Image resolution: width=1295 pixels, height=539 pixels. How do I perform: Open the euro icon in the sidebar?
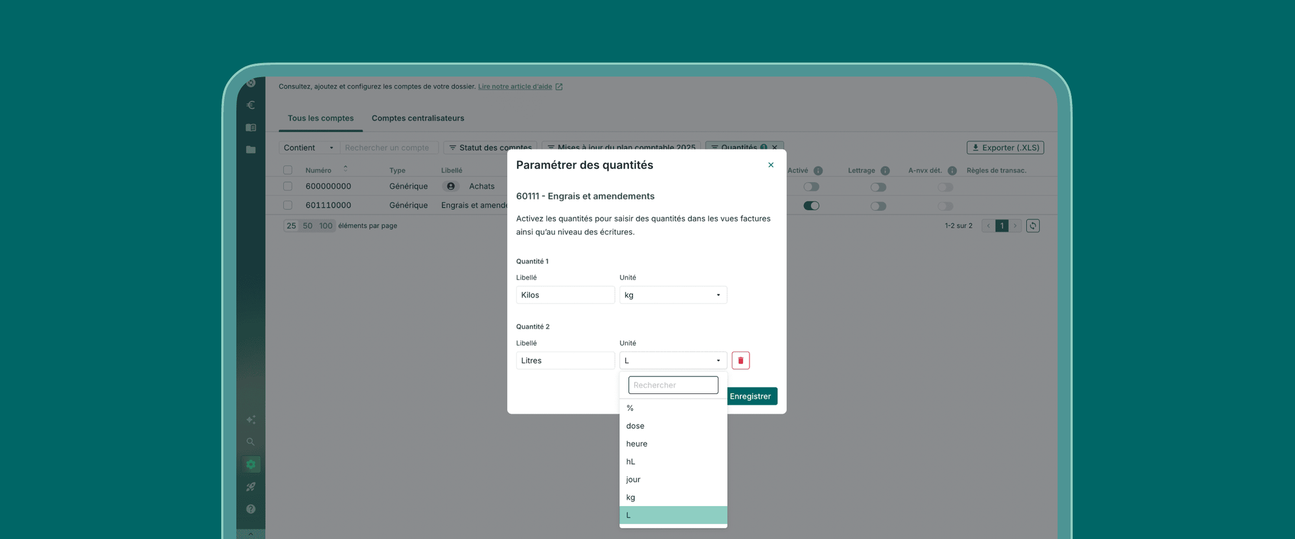[x=251, y=105]
